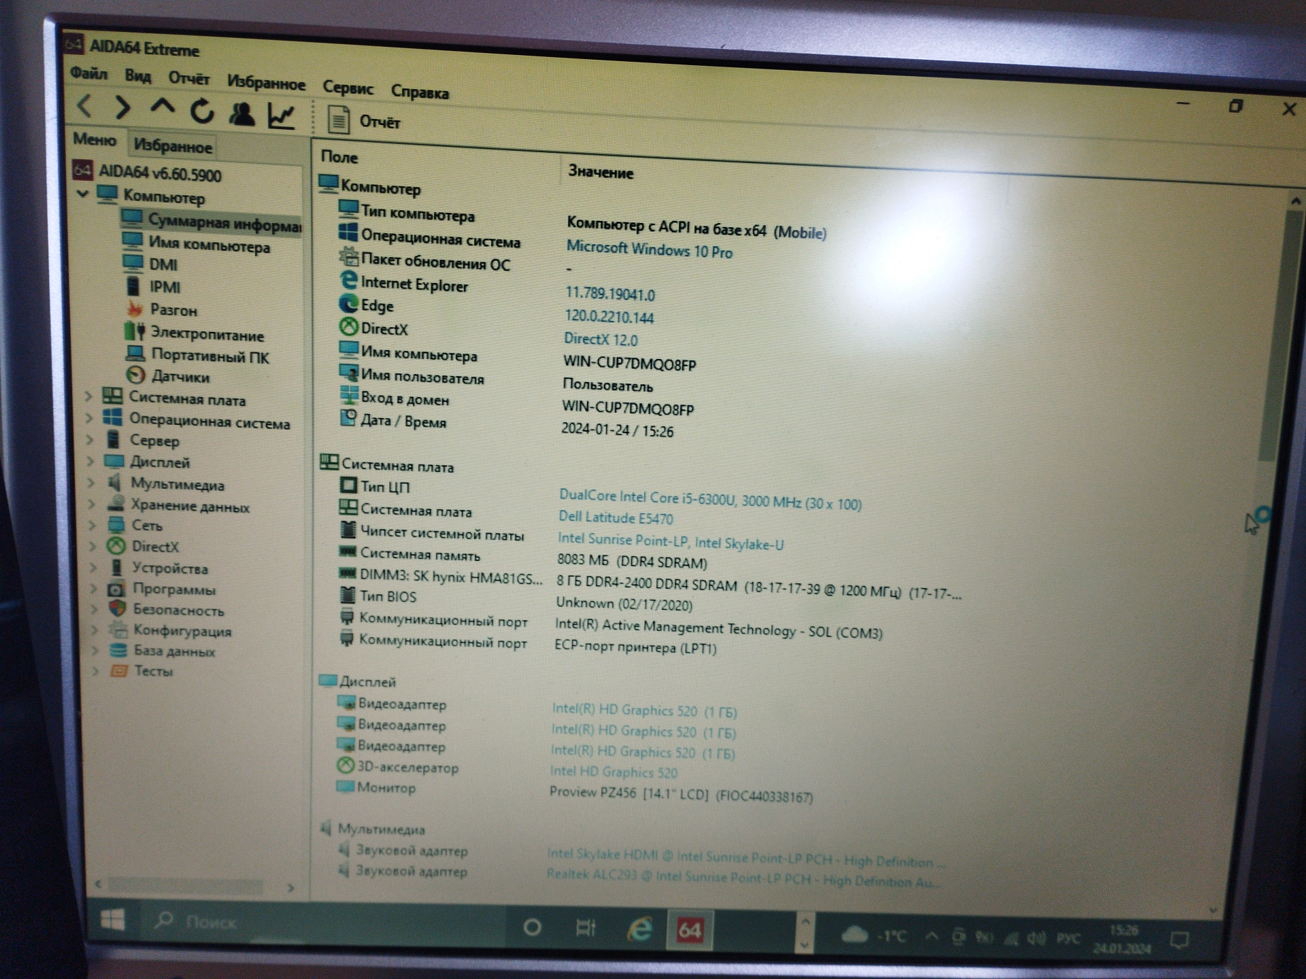Click the Refresh toolbar icon
This screenshot has height=979, width=1306.
tap(202, 110)
